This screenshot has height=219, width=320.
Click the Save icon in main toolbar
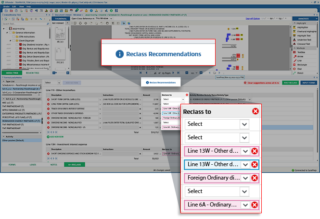point(6,11)
